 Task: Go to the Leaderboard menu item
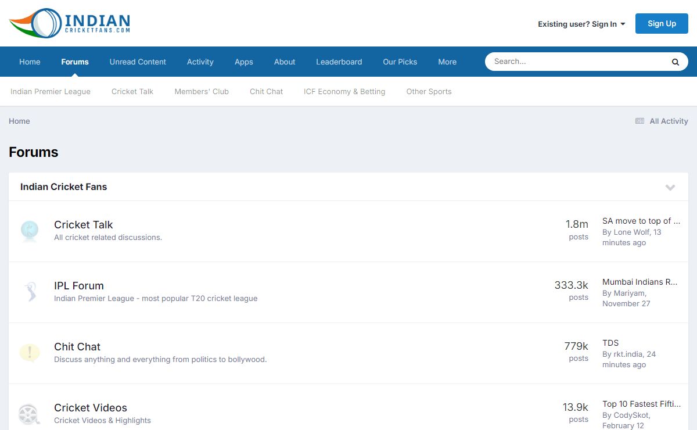339,62
